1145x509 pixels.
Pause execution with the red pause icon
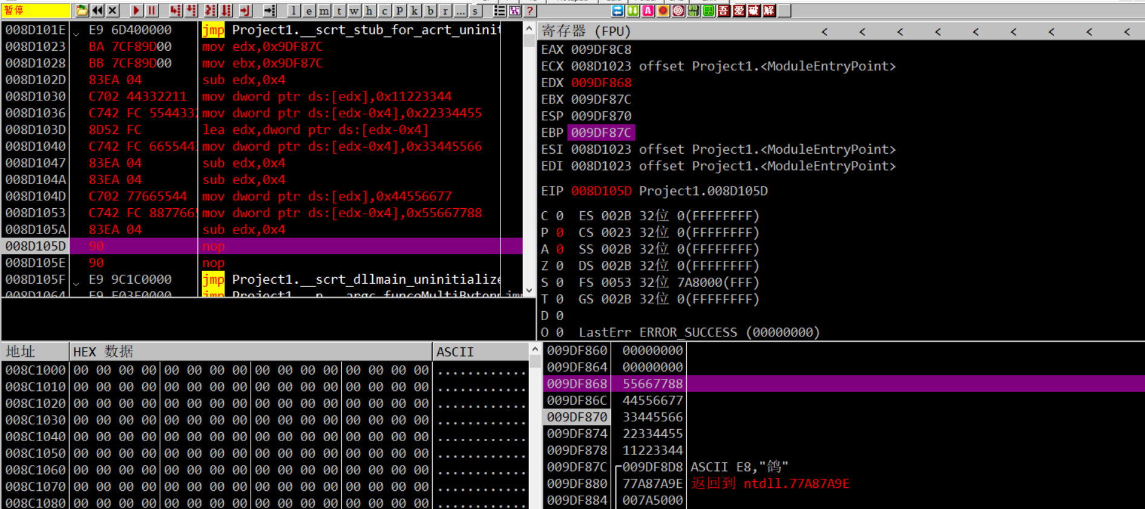pos(151,10)
